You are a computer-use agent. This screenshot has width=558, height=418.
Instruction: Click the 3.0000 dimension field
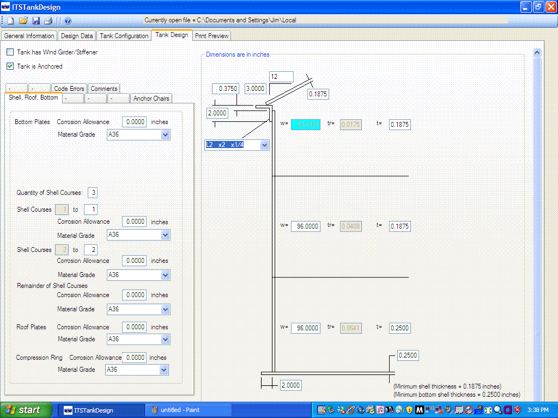pos(256,89)
